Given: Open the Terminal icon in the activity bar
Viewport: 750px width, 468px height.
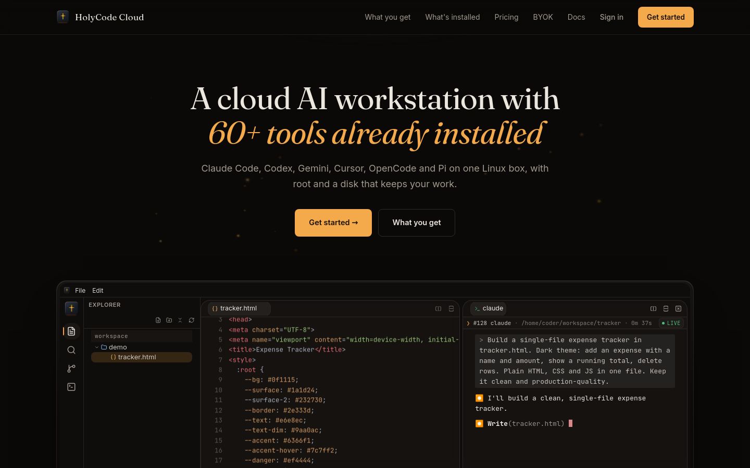Looking at the screenshot, I should pyautogui.click(x=71, y=387).
